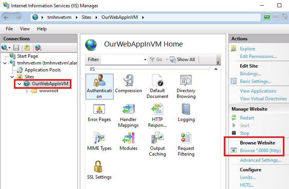The height and width of the screenshot is (189, 289).
Task: Open the Logging feature
Action: [x=186, y=113]
